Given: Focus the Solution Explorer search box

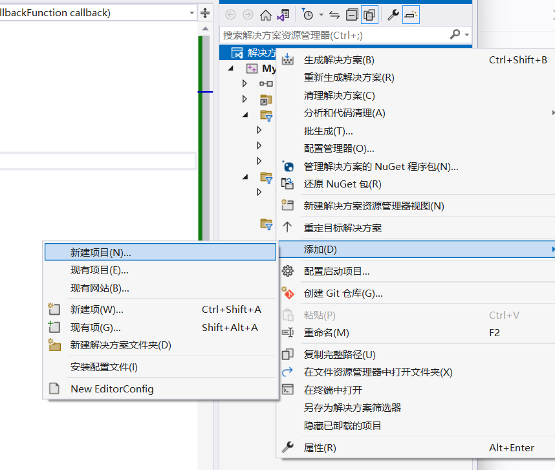Looking at the screenshot, I should [334, 35].
